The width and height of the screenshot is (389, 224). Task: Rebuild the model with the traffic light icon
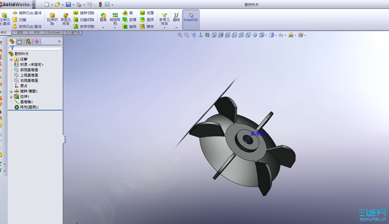pos(100,4)
